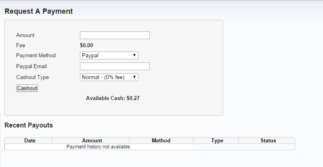Select the Method column header
This screenshot has width=323, height=167.
click(x=161, y=141)
